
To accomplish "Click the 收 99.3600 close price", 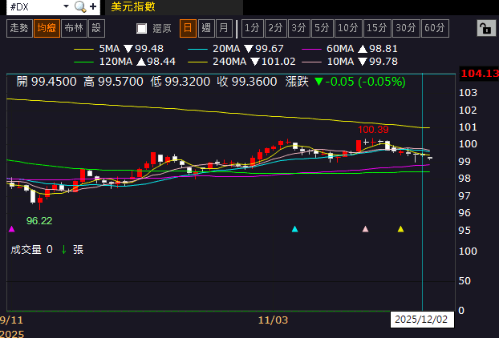I will coord(247,82).
